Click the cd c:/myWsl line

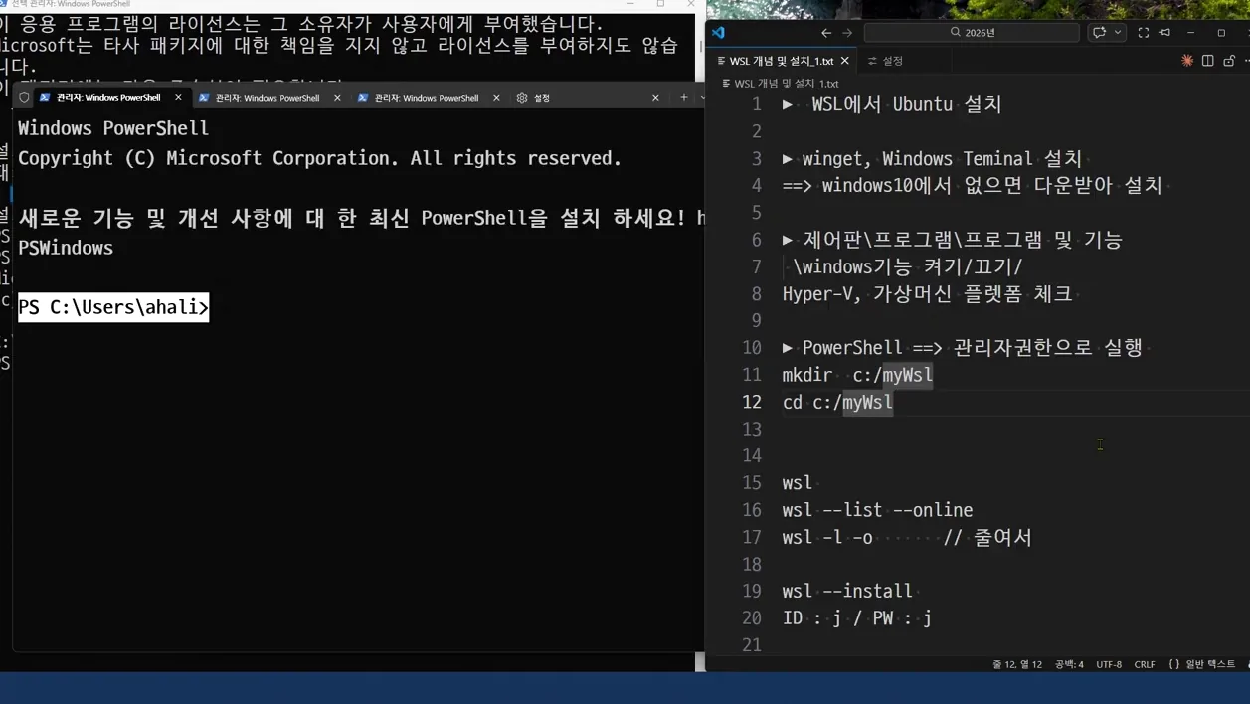coord(837,402)
